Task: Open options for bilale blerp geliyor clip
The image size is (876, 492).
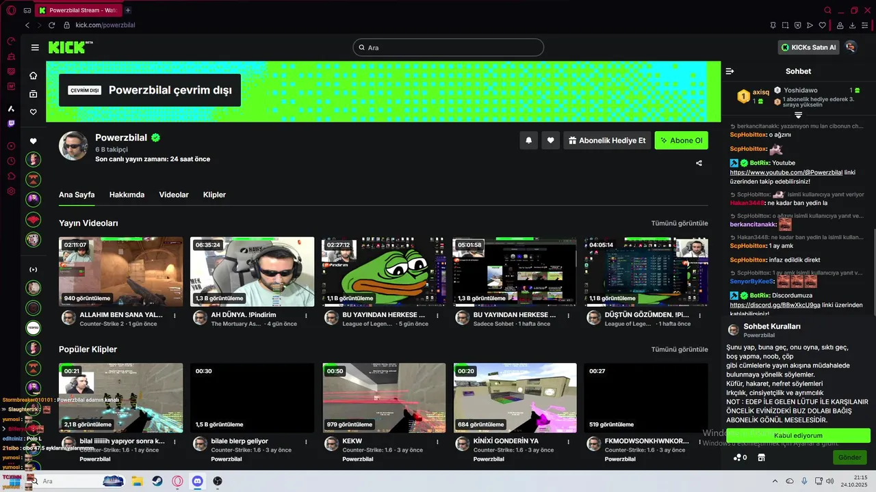Action: (x=306, y=441)
